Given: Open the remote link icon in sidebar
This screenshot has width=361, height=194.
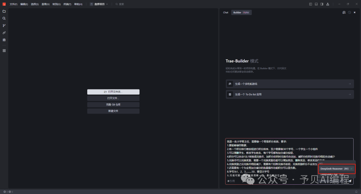Looking at the screenshot, I should [4, 33].
